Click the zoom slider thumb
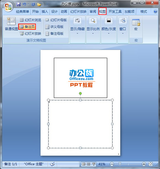Image resolution: width=160 pixels, height=169 pixels. click(120, 164)
